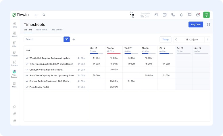223x136 pixels.
Task: Click 8h 00m total for Time-Tracking Audit
Action: point(81,64)
